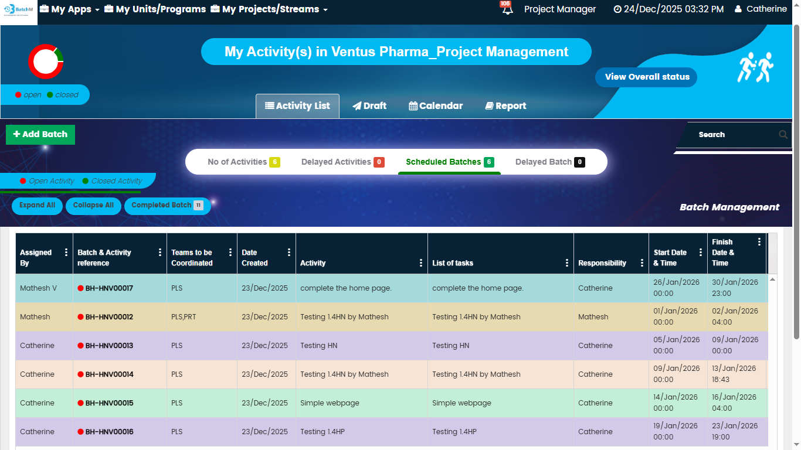The image size is (801, 450).
Task: Open the My Apps dropdown
Action: point(69,9)
